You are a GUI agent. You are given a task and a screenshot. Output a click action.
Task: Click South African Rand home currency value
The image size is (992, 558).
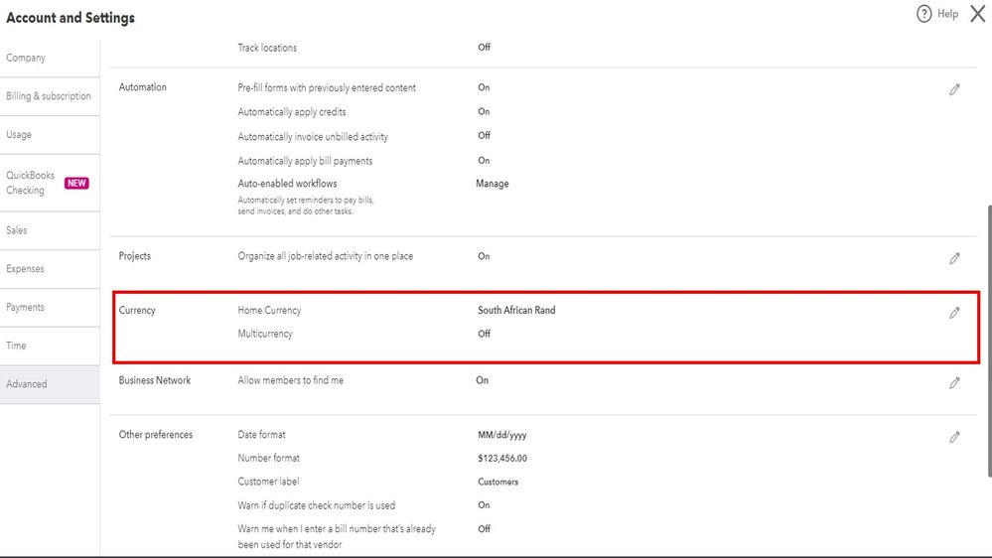516,311
